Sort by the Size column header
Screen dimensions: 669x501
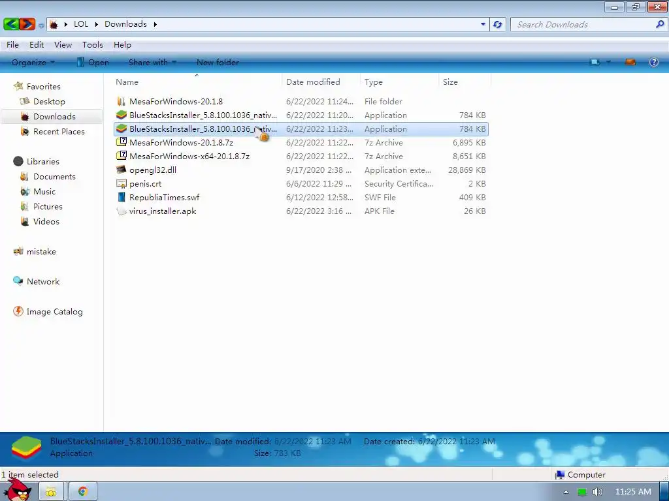[450, 82]
